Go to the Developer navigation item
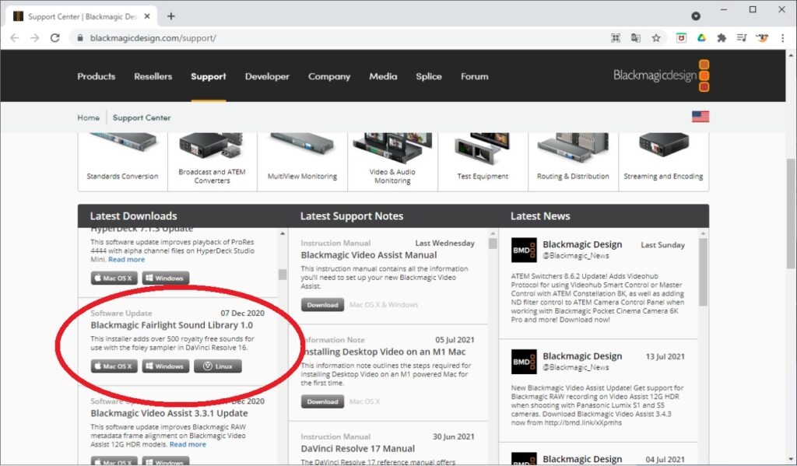 [x=267, y=76]
